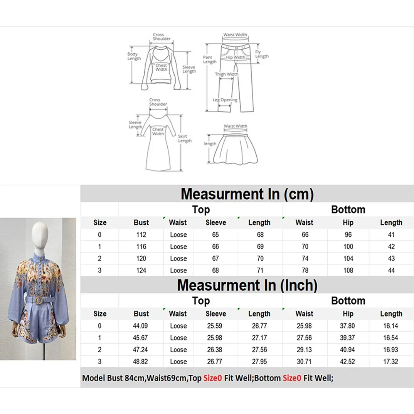Select top length value 69

pyautogui.click(x=260, y=246)
